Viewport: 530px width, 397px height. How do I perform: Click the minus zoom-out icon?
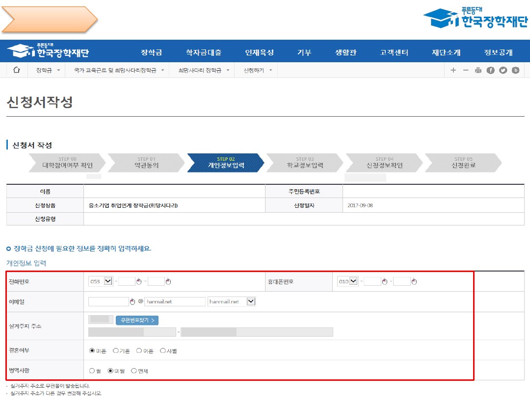click(x=466, y=70)
